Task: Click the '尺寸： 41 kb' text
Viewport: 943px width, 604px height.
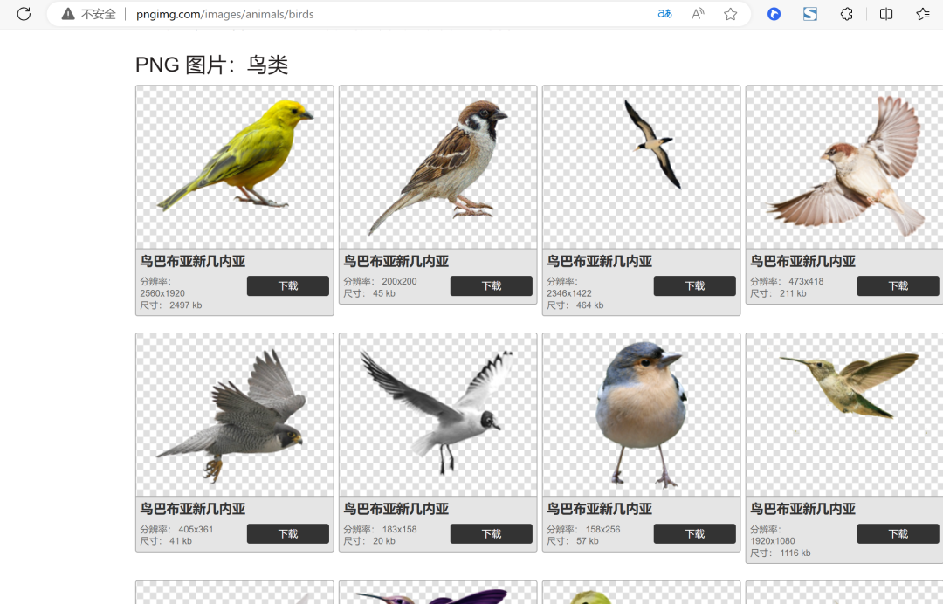Action: (x=166, y=541)
